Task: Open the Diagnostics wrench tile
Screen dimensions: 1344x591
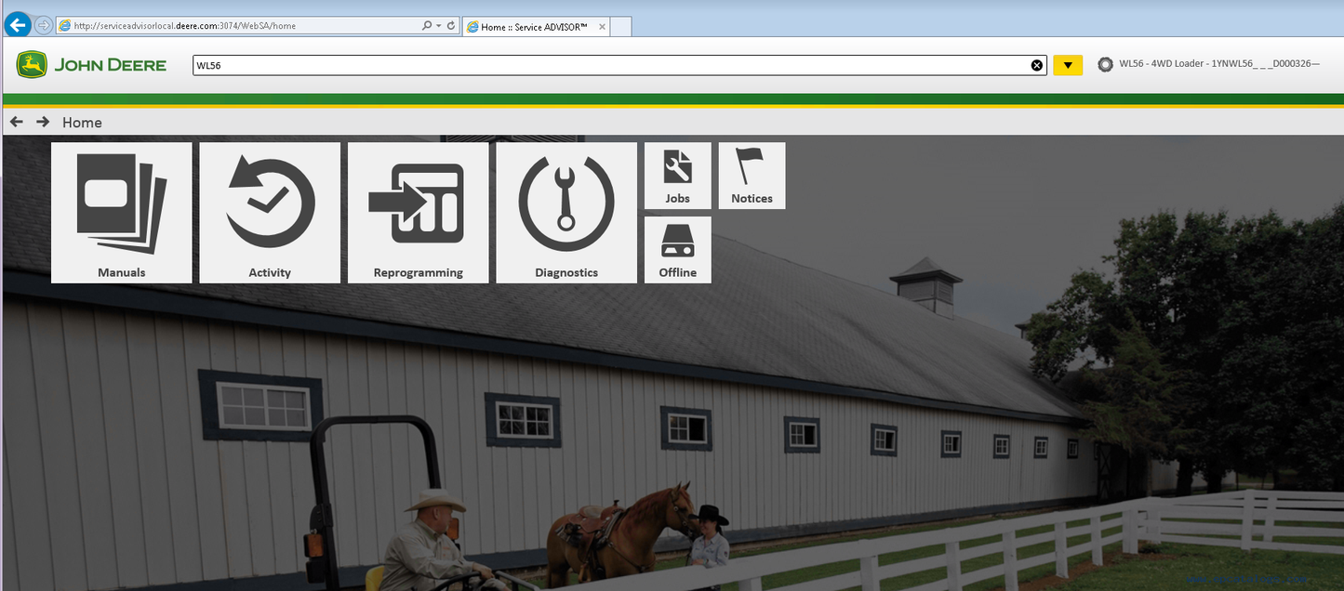Action: (566, 212)
